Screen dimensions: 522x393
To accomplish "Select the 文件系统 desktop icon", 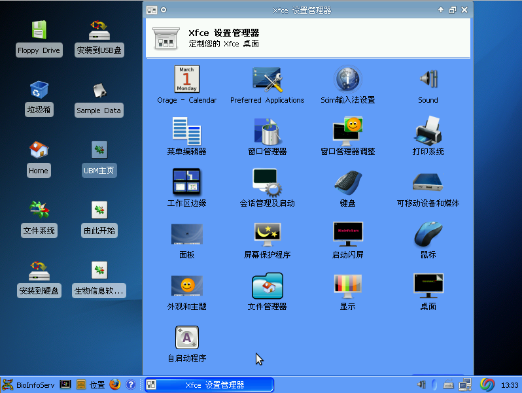I will coord(39,218).
